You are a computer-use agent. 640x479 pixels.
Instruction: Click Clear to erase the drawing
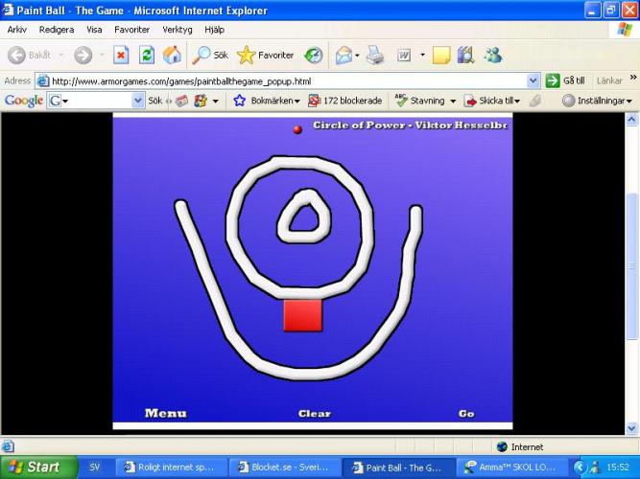[x=314, y=414]
